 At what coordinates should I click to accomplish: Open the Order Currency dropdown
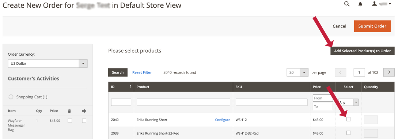(x=48, y=63)
